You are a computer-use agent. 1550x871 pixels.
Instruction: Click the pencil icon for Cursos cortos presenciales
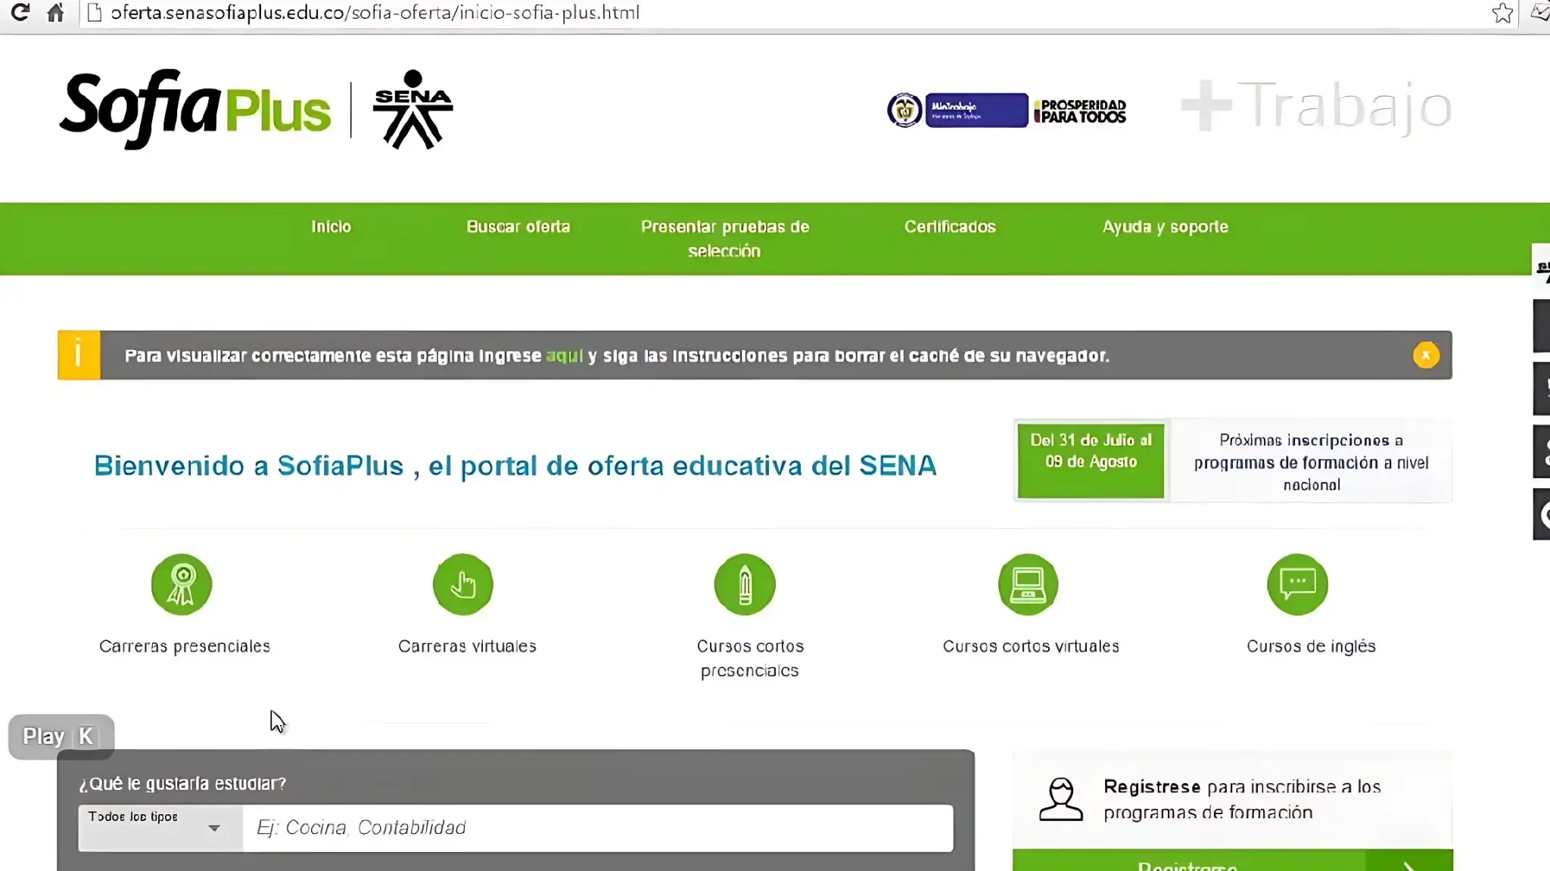[x=745, y=584]
